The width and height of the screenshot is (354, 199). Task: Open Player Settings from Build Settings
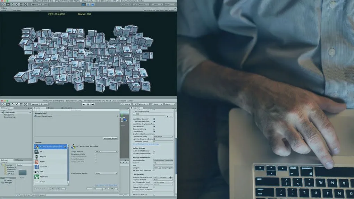[58, 189]
